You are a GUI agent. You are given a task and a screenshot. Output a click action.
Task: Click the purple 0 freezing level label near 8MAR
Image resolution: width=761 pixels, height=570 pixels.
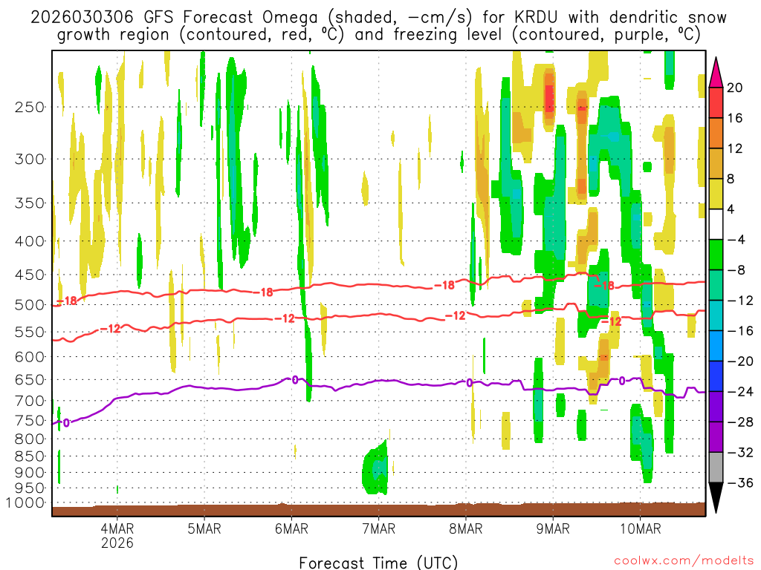(x=470, y=383)
